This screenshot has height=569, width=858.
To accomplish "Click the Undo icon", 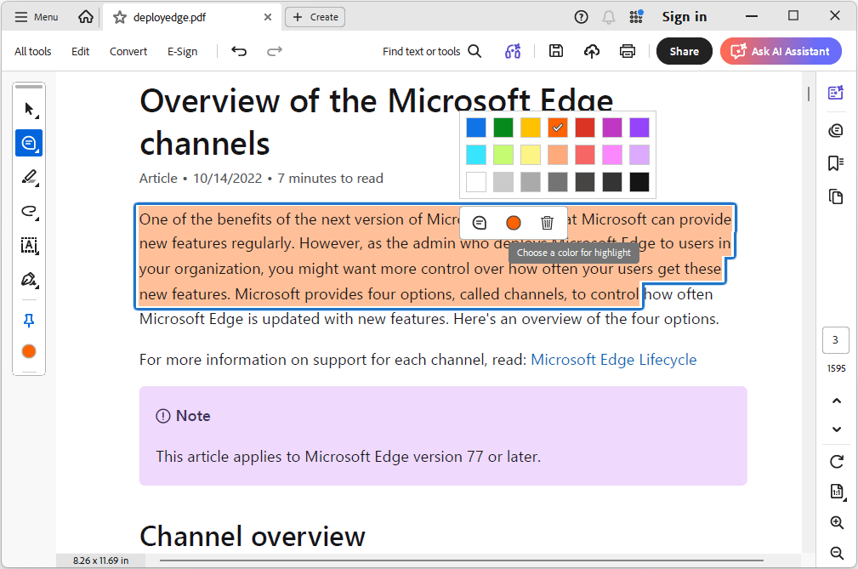I will 239,51.
